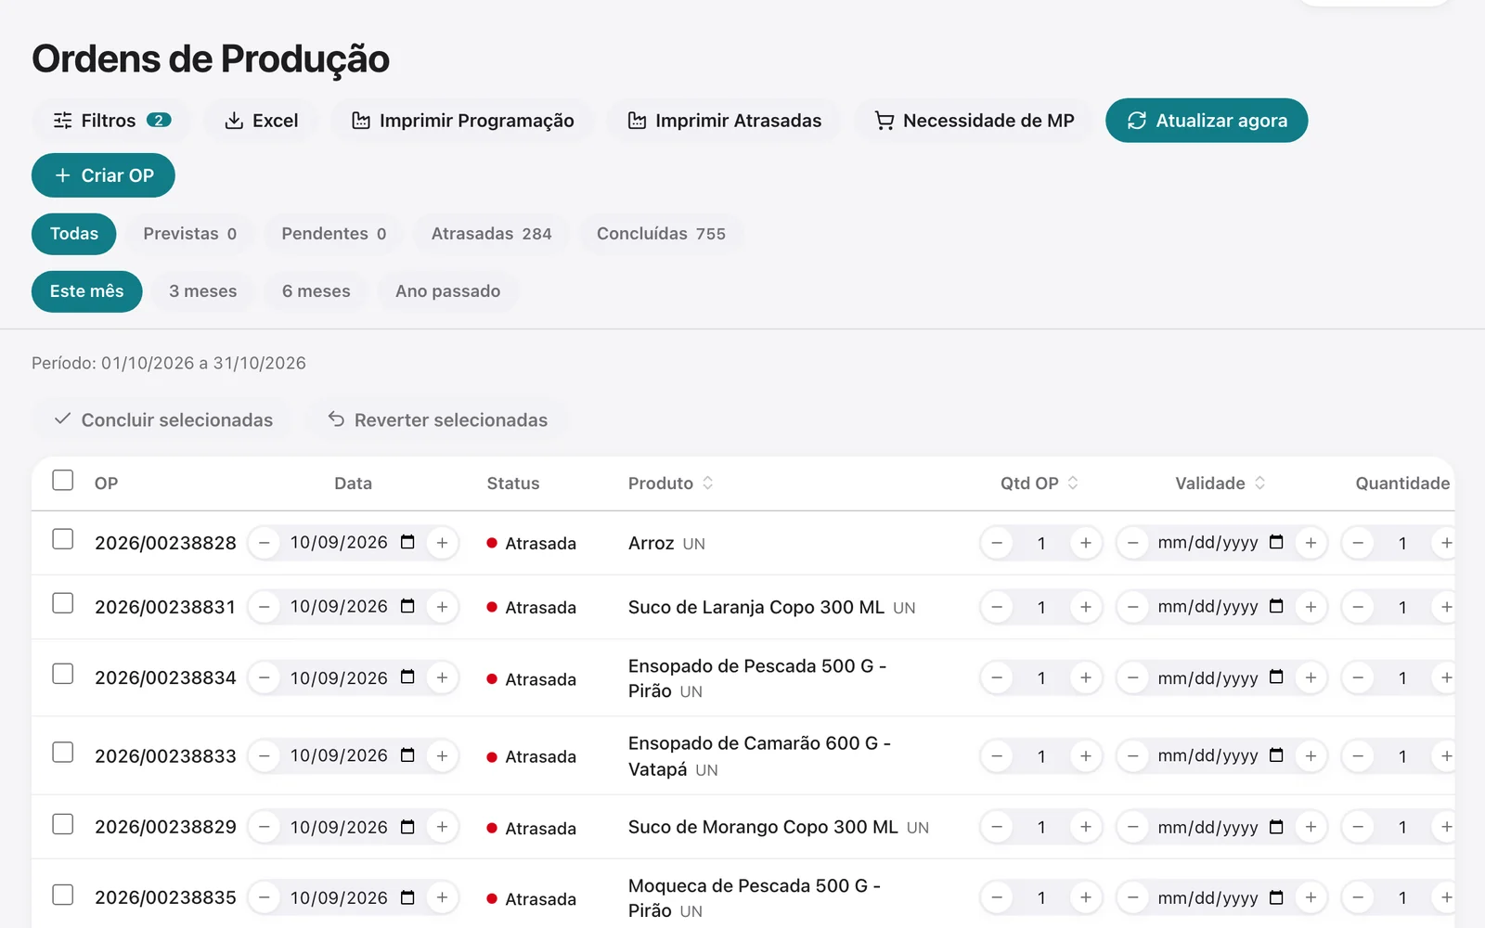Check the row for OP 2026/00238834

63,674
